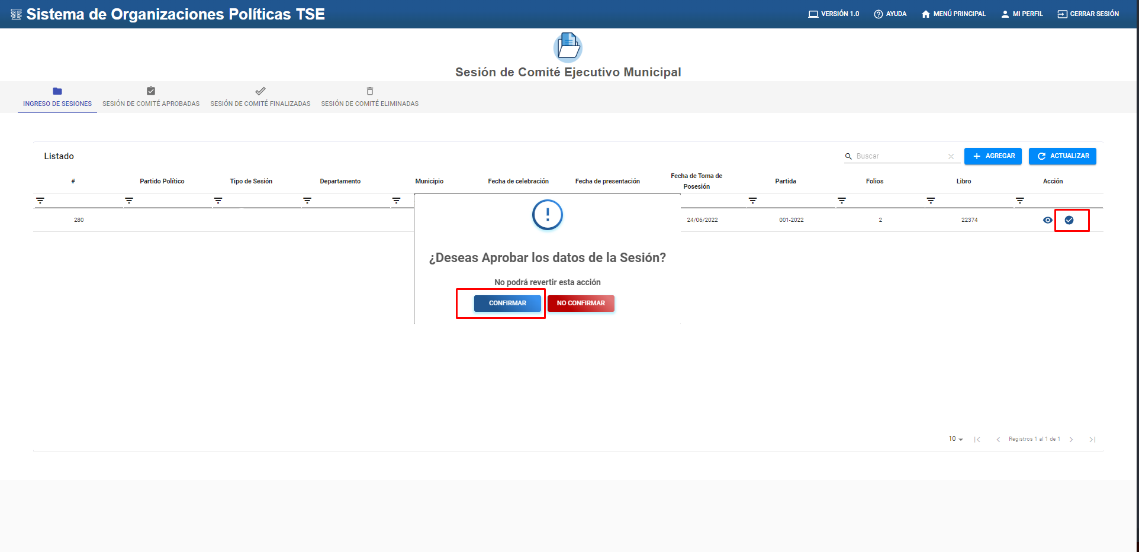Expand the rows-per-page dropdown showing 10
1139x552 pixels.
[955, 439]
